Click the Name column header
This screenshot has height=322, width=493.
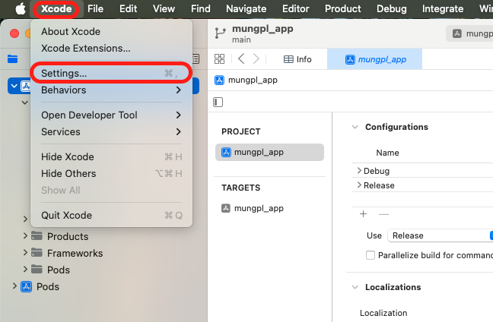[x=387, y=153]
